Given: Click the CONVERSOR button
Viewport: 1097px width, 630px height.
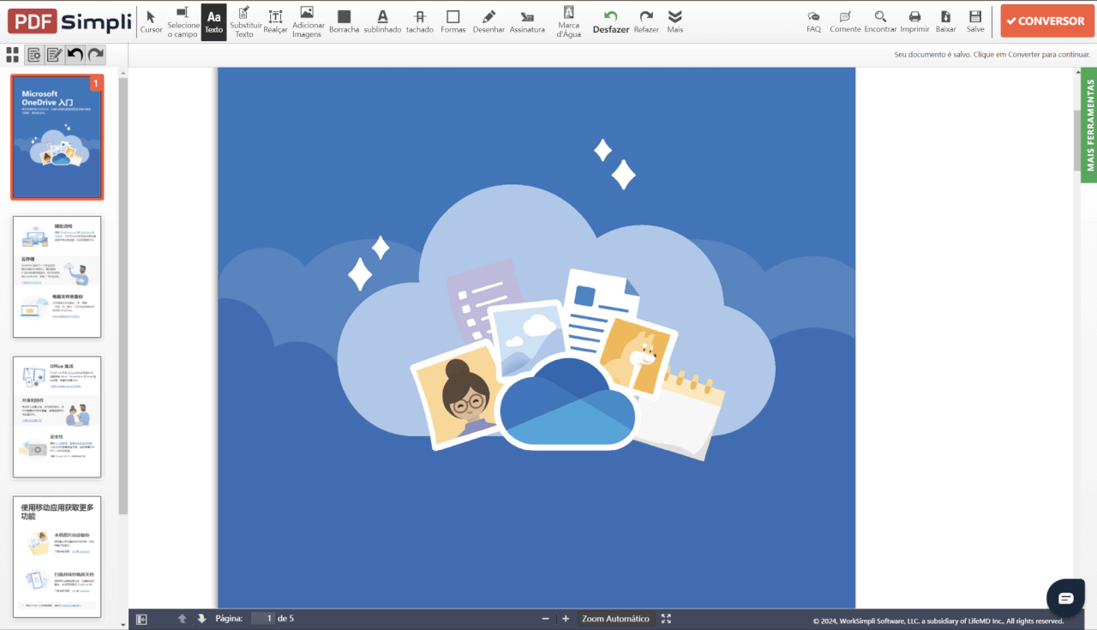Looking at the screenshot, I should click(x=1046, y=21).
